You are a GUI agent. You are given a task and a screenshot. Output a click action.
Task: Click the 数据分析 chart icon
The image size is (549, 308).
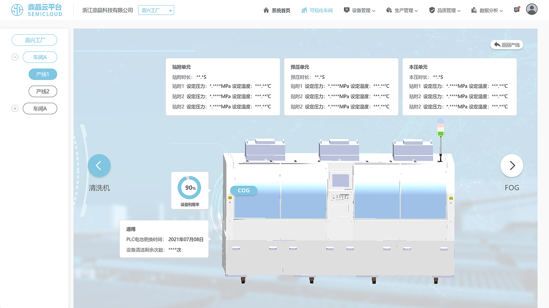point(474,9)
